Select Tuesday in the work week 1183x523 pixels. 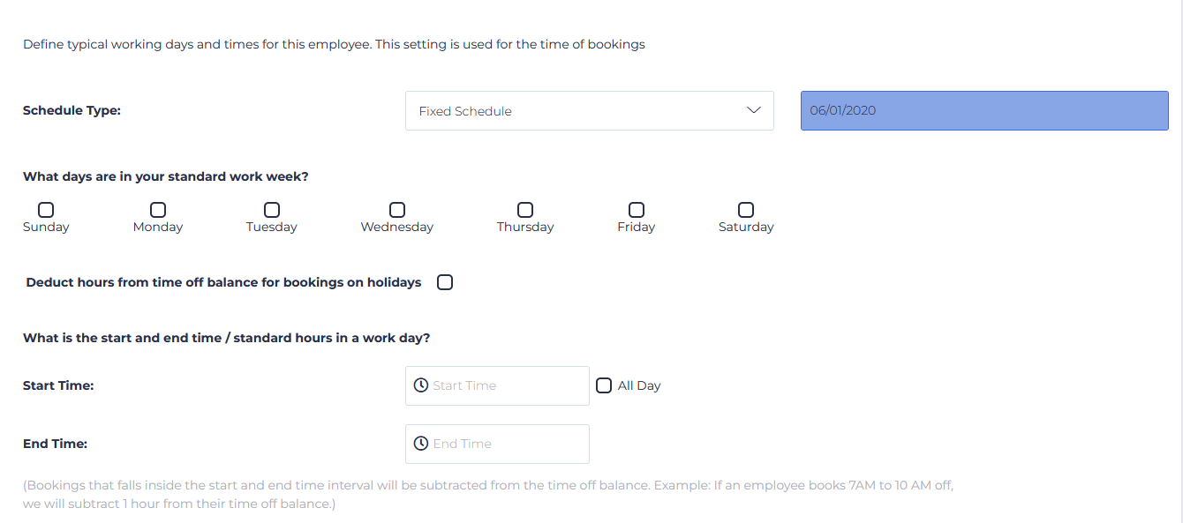(x=271, y=208)
